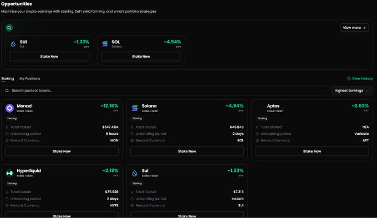Image resolution: width=377 pixels, height=218 pixels.
Task: Click the ~12.16% APY value on Monad
Action: pyautogui.click(x=109, y=106)
